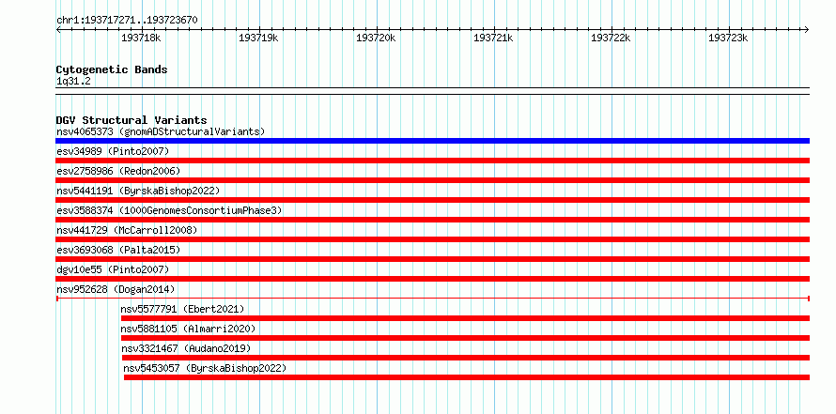Open the nsv5441191 (ByrskaBishop2022) label
This screenshot has height=414, width=836.
click(x=138, y=191)
